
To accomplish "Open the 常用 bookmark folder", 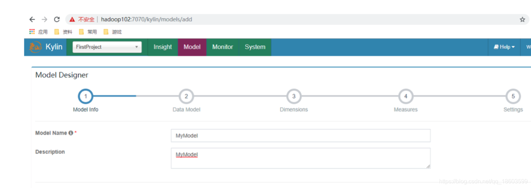I will pos(88,32).
